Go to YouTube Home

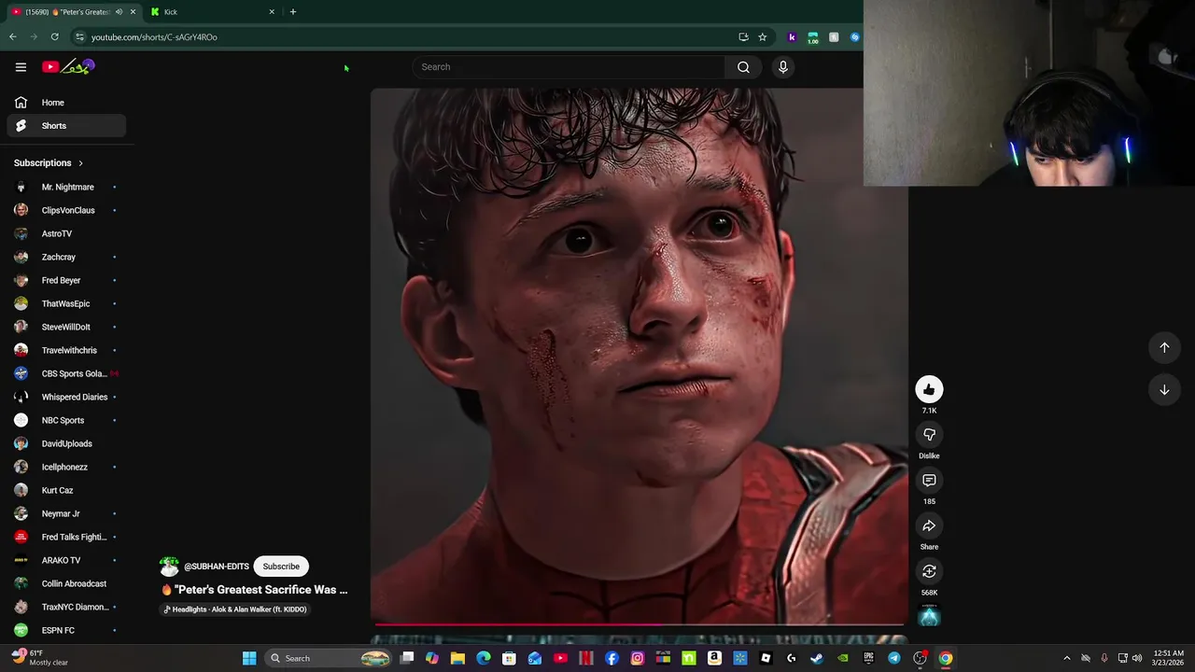[x=66, y=103]
